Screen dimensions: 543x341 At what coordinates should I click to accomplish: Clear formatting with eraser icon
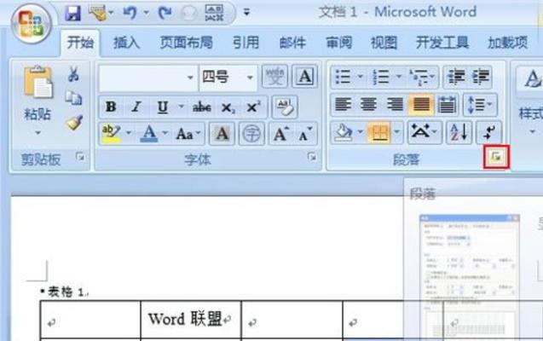(x=285, y=107)
